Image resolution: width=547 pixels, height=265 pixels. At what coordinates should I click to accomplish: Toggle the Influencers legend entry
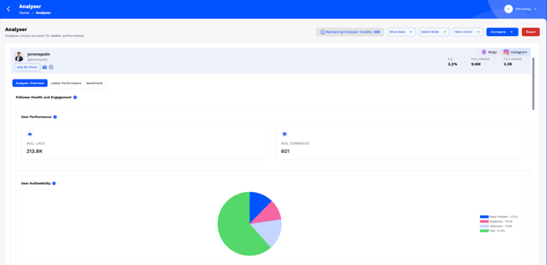(499, 226)
